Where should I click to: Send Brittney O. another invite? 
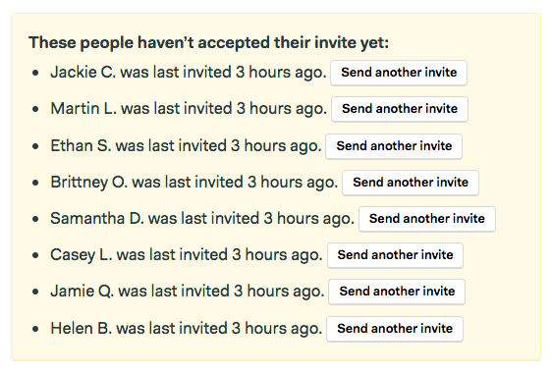pos(411,183)
